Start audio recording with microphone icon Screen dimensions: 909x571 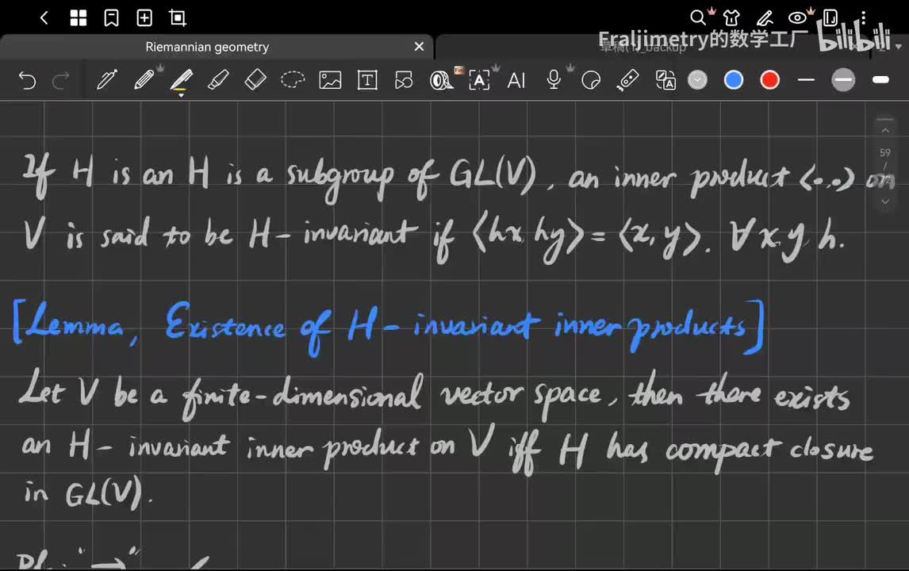tap(554, 80)
